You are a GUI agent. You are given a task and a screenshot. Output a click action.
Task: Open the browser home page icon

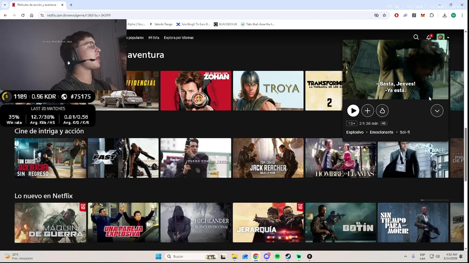(x=32, y=15)
